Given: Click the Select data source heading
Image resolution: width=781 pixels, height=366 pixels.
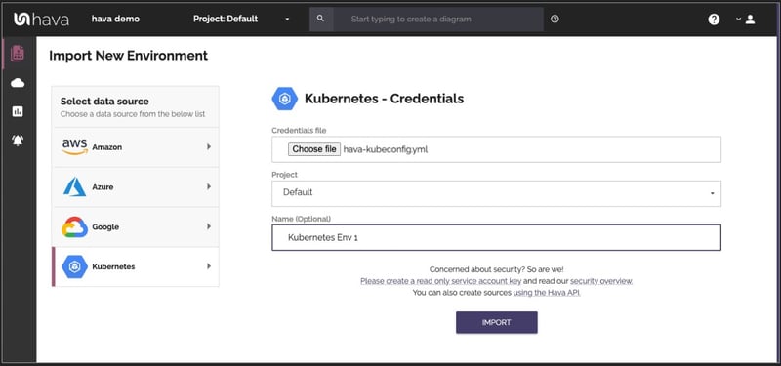Looking at the screenshot, I should click(x=104, y=102).
